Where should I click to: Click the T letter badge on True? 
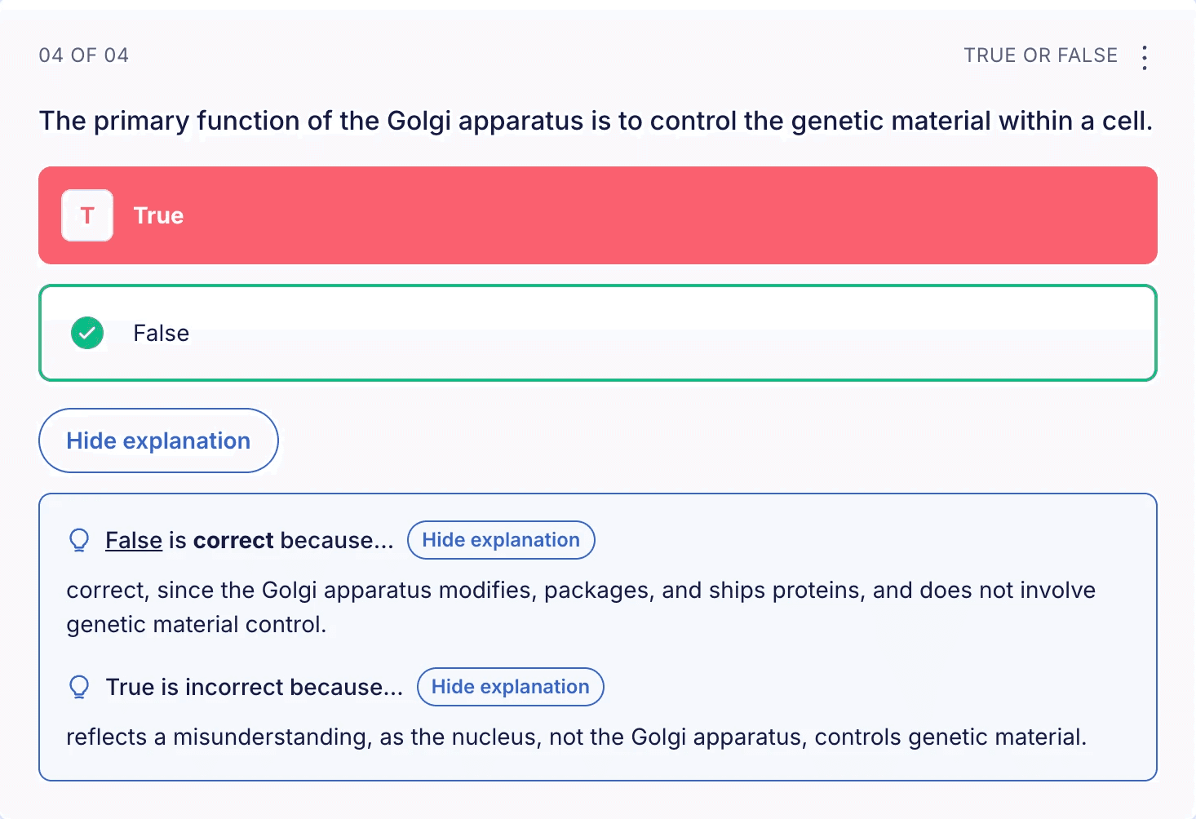87,215
